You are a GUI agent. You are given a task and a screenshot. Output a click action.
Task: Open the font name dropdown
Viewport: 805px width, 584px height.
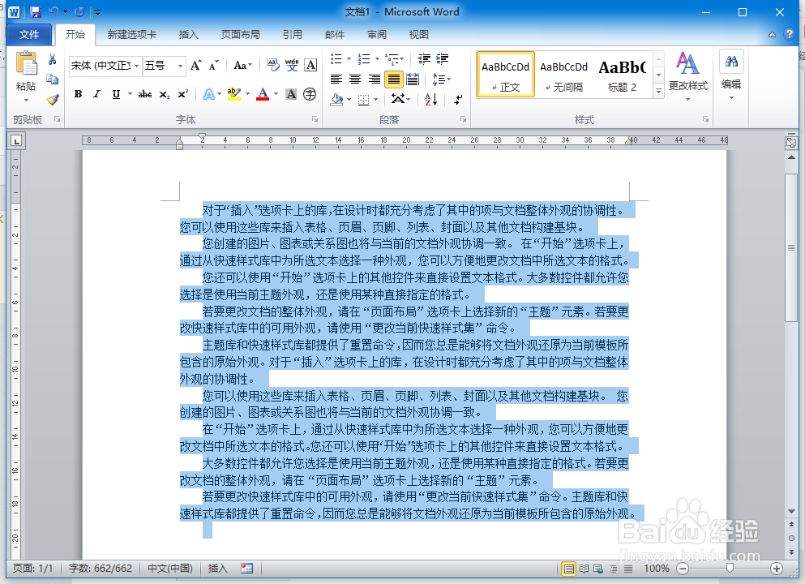138,66
